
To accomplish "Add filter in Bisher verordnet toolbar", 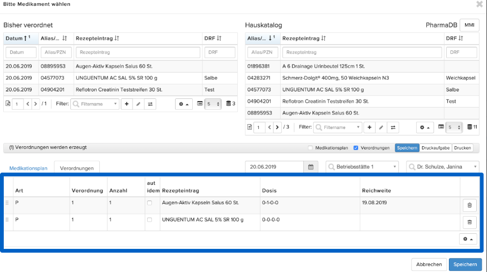I will coord(126,104).
